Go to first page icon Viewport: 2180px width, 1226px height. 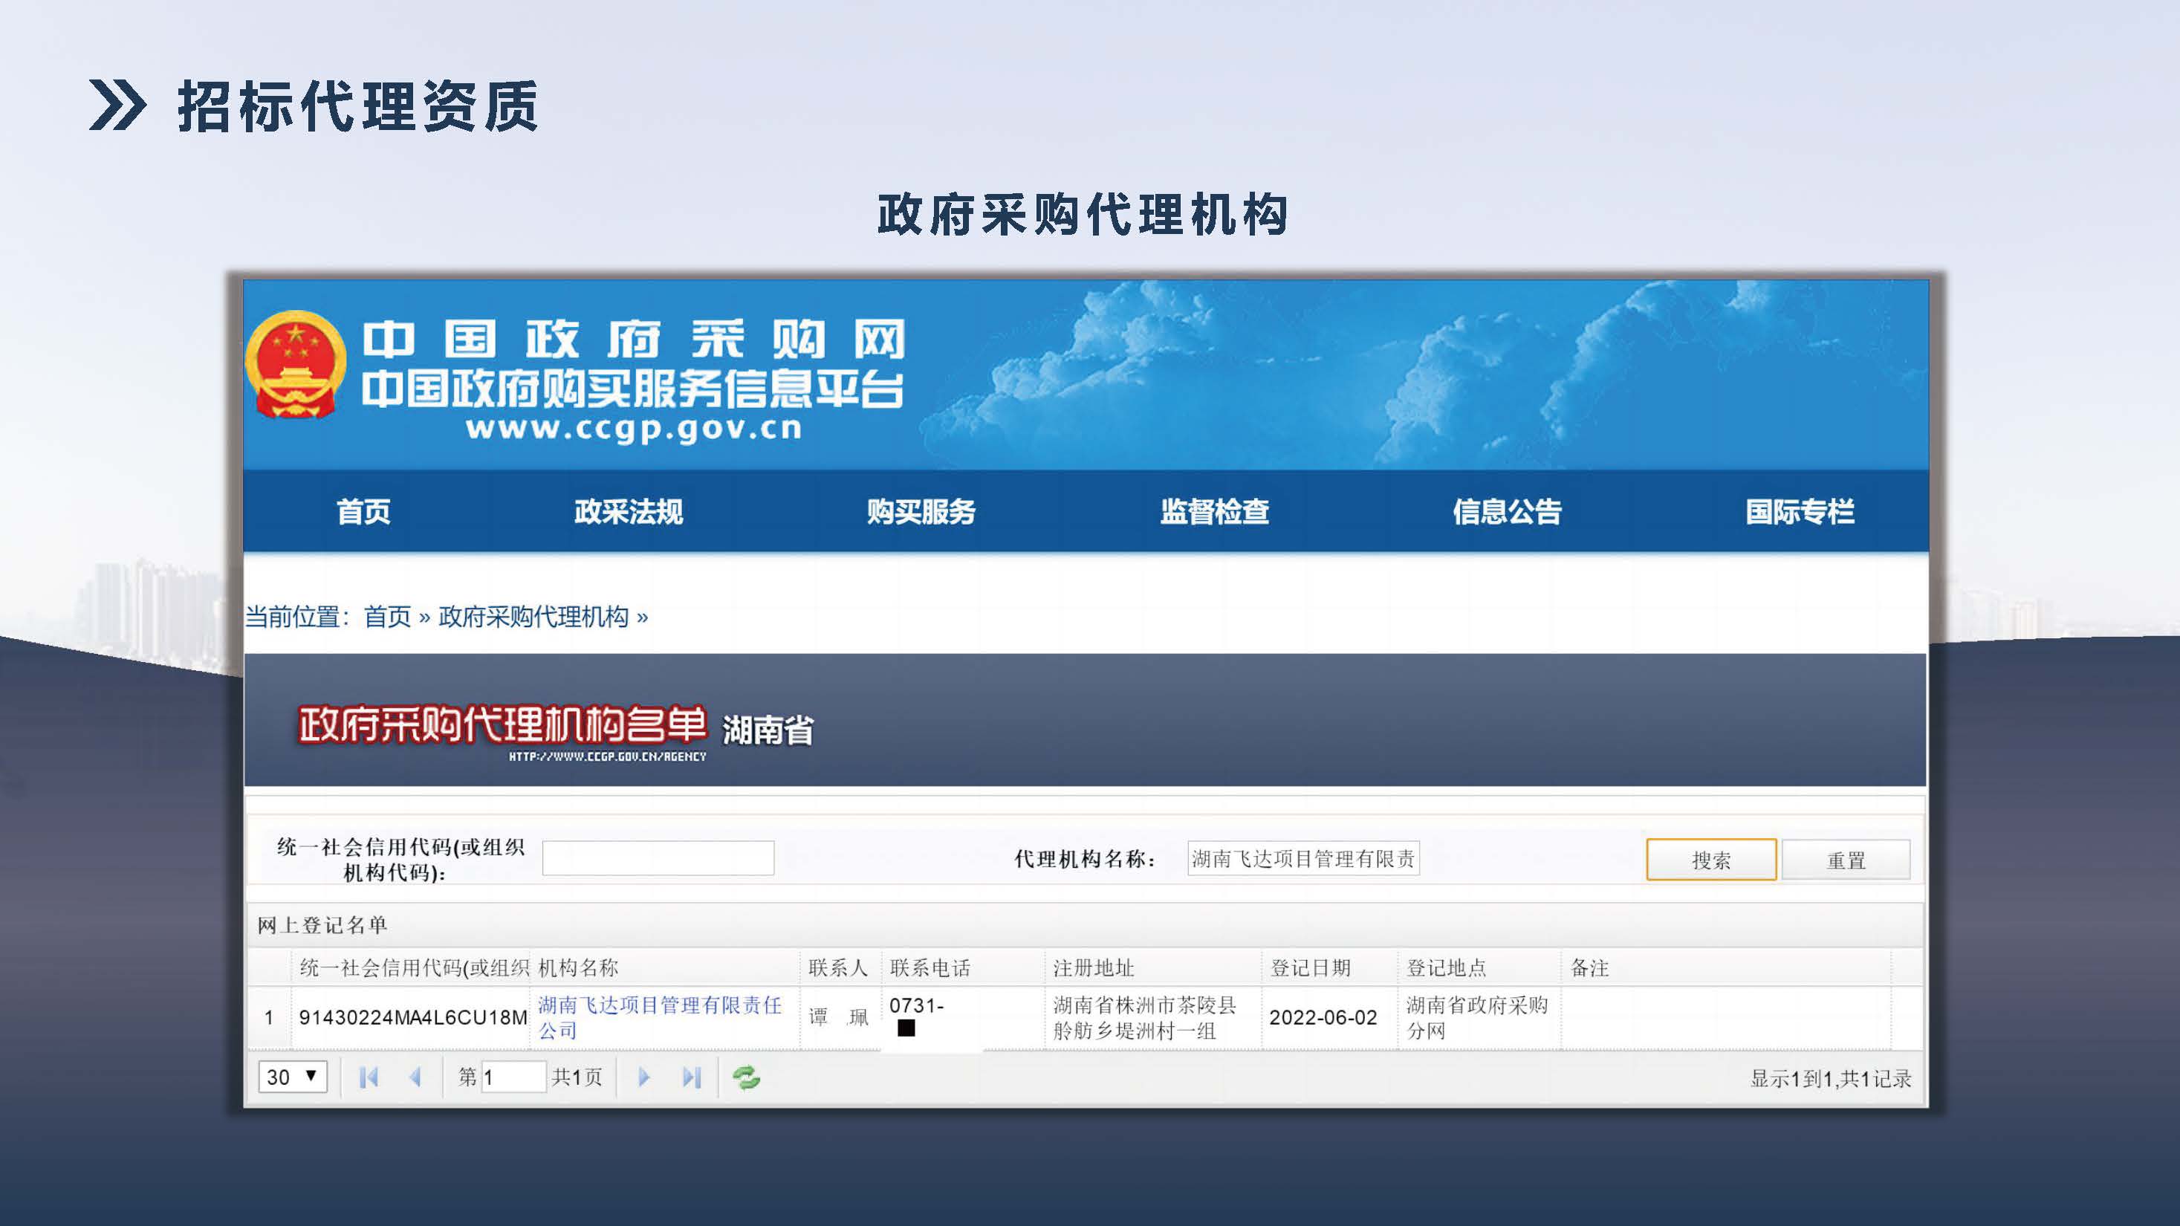(368, 1077)
